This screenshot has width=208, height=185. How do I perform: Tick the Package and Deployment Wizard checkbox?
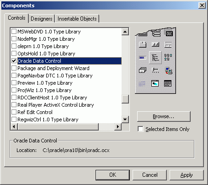coord(14,68)
